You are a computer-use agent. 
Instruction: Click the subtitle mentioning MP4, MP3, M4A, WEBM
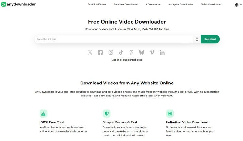pyautogui.click(x=127, y=29)
